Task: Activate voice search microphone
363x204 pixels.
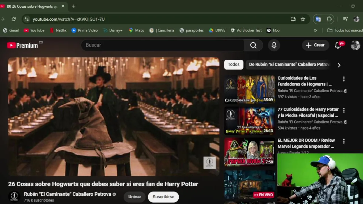Action: tap(274, 45)
